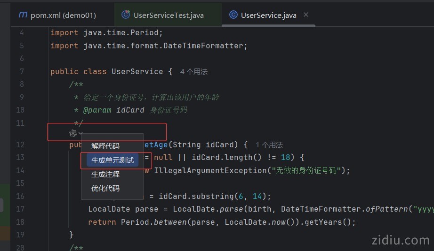434x251 pixels.
Task: Expand the chevron beside the AI assistant icon
Action: 80,134
